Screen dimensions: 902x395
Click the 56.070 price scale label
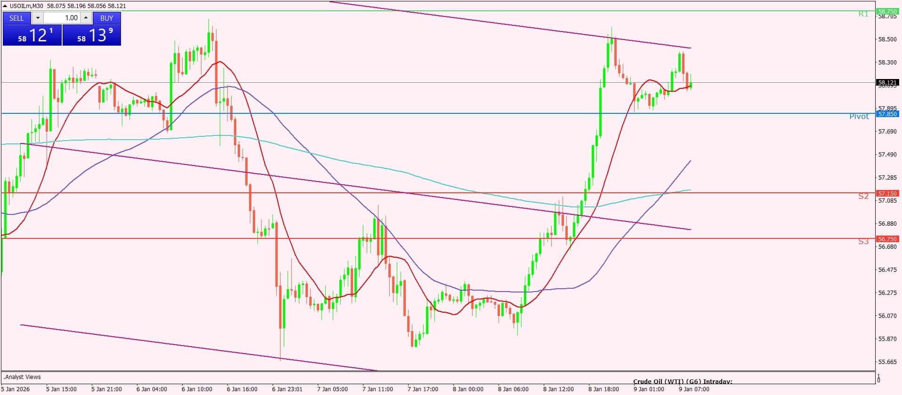pyautogui.click(x=887, y=316)
